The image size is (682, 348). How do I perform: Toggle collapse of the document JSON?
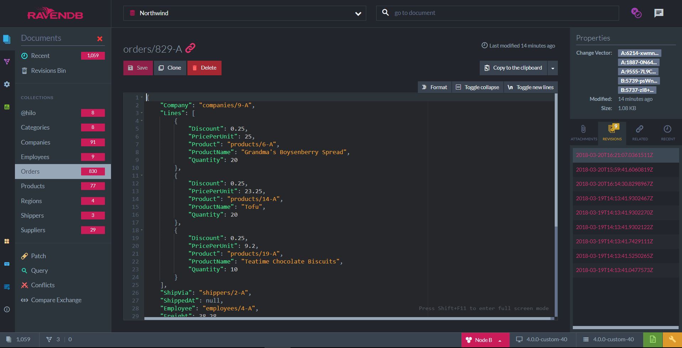point(478,87)
